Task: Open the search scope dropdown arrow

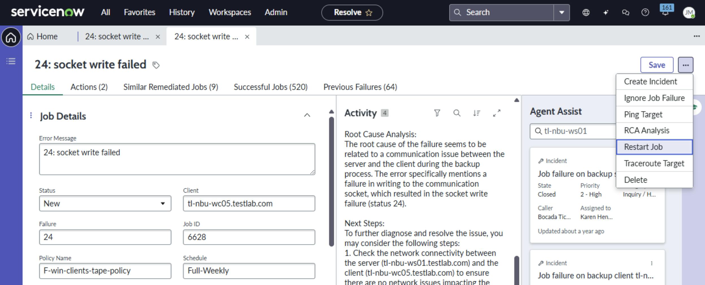Action: coord(562,12)
